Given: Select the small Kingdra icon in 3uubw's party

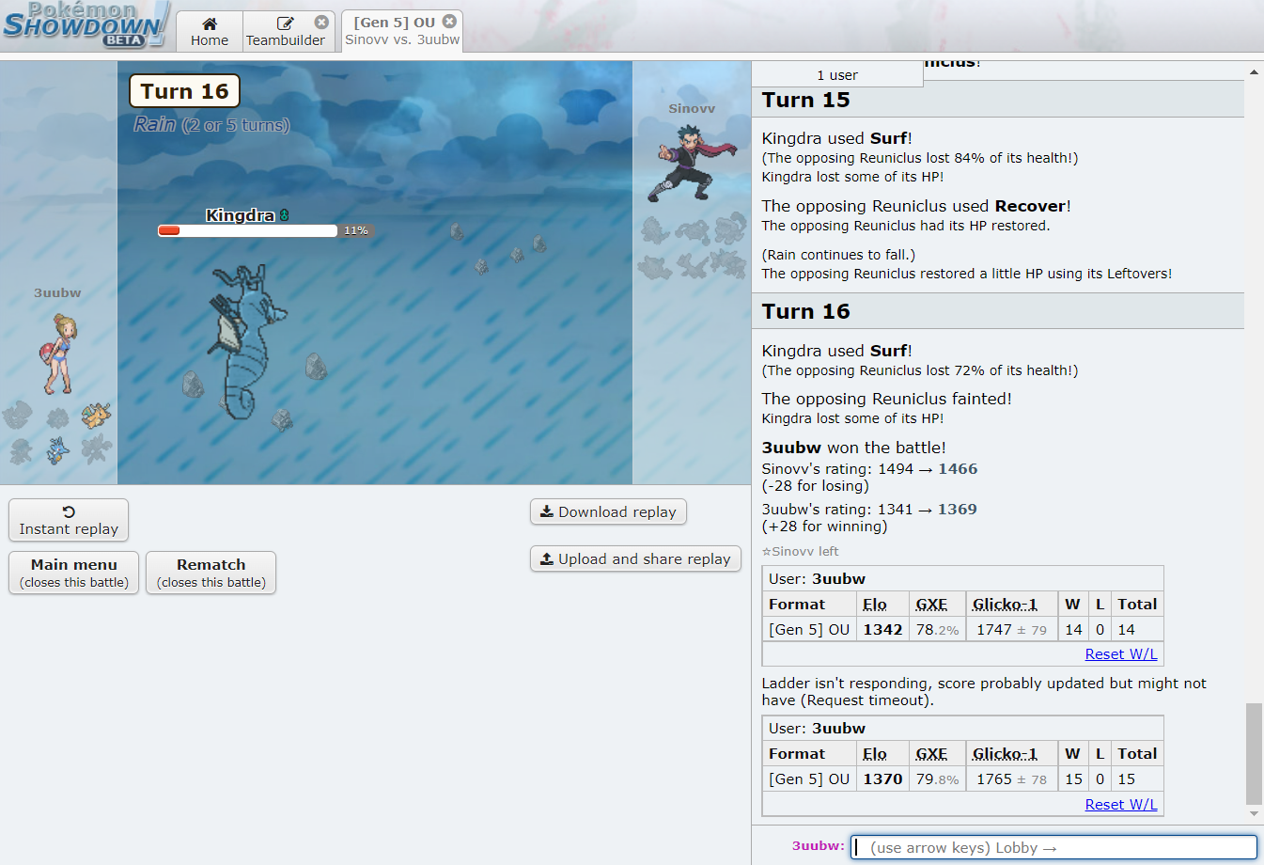Looking at the screenshot, I should [x=58, y=450].
